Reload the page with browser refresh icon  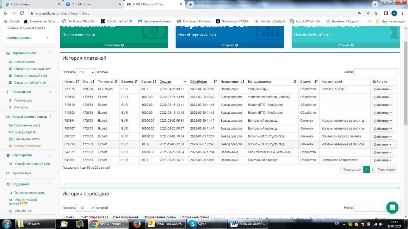click(x=22, y=13)
